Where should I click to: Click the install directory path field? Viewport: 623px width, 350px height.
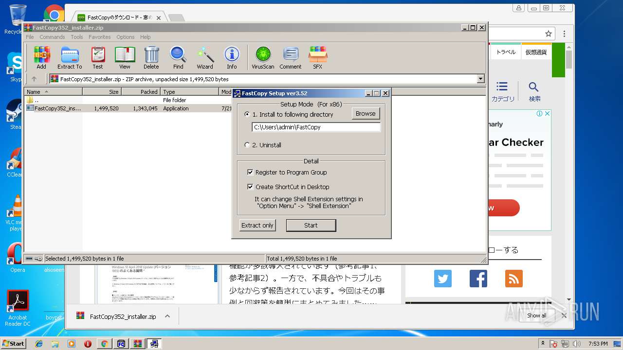[x=316, y=127]
